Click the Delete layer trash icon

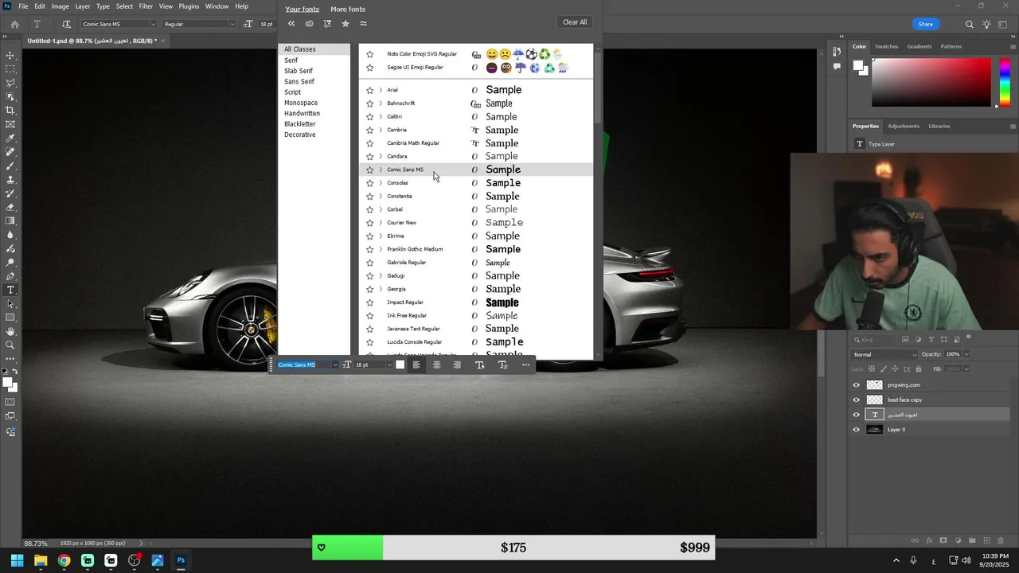pyautogui.click(x=1001, y=540)
